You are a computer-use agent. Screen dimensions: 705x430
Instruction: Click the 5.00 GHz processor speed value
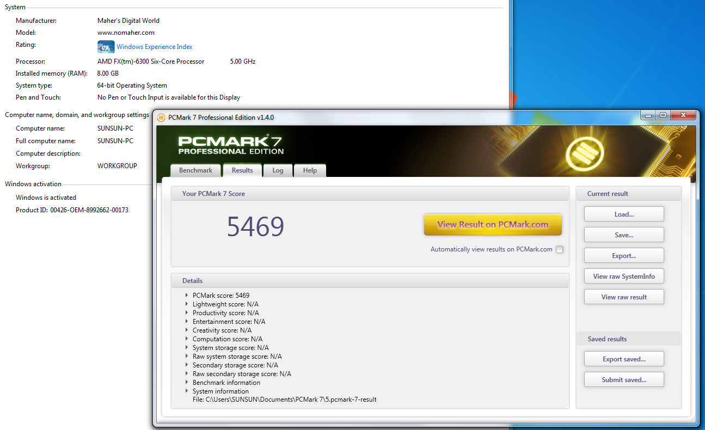(243, 62)
